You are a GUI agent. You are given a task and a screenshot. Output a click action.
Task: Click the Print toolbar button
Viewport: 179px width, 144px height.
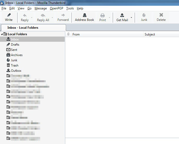103,17
